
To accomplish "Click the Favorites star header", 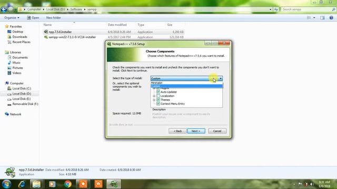I will 13,27.
